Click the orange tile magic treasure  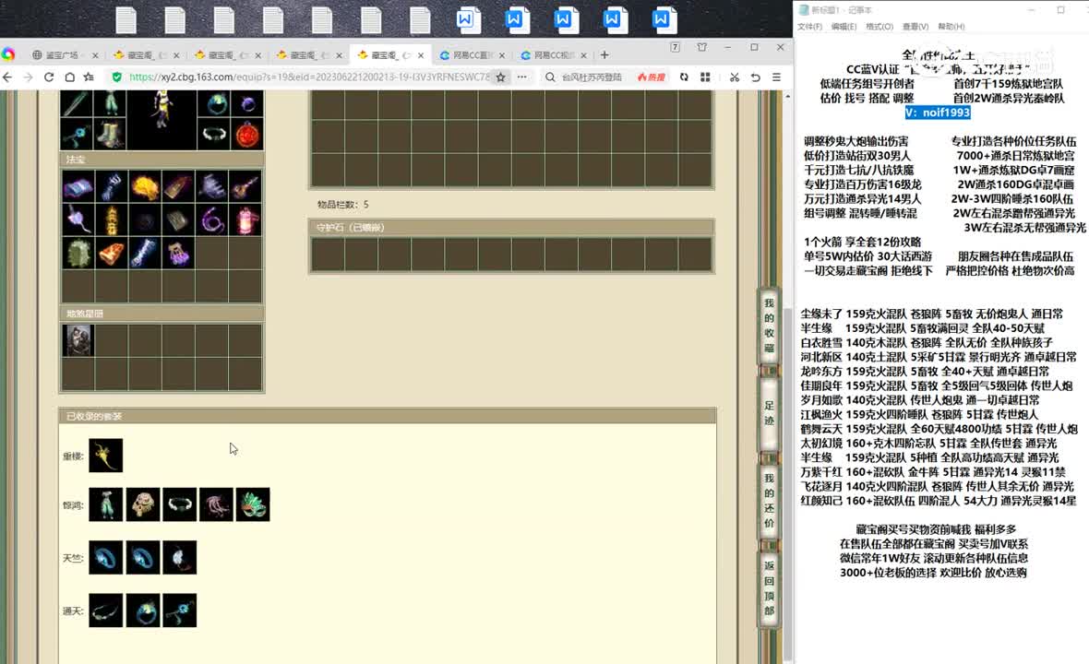pyautogui.click(x=111, y=254)
